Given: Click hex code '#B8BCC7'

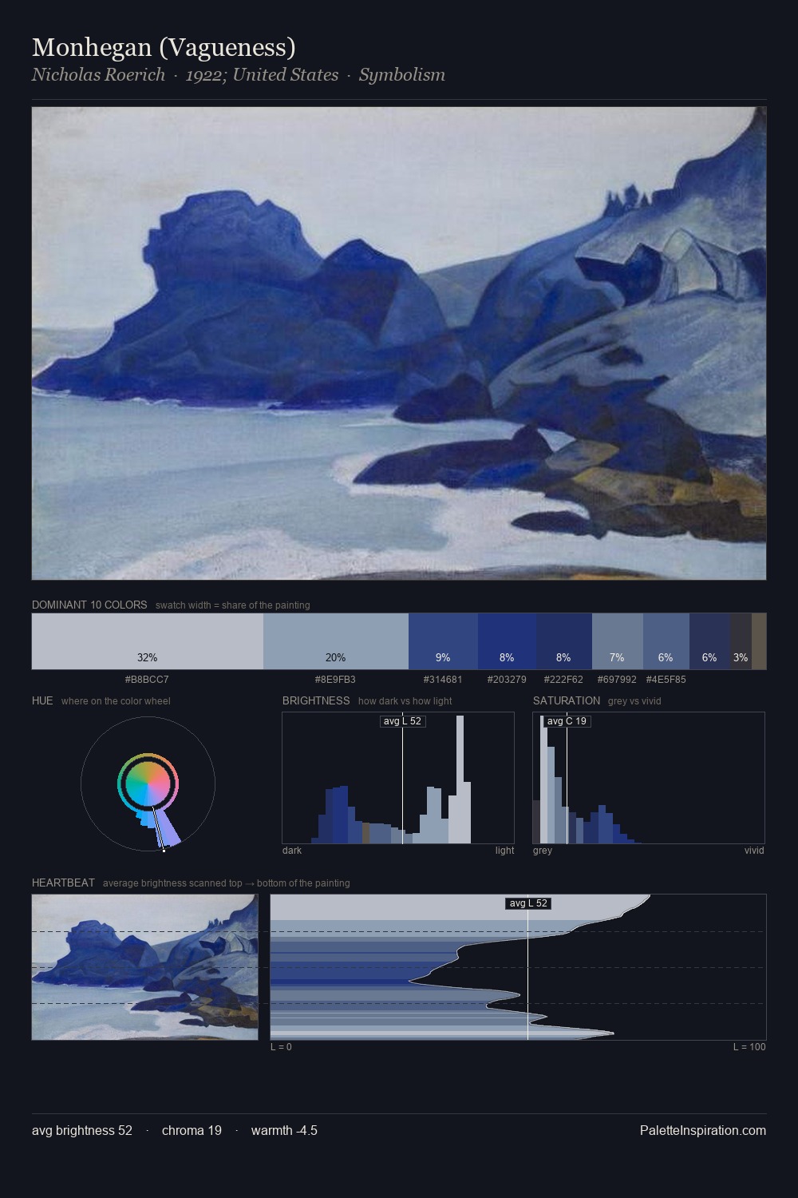Looking at the screenshot, I should 147,680.
